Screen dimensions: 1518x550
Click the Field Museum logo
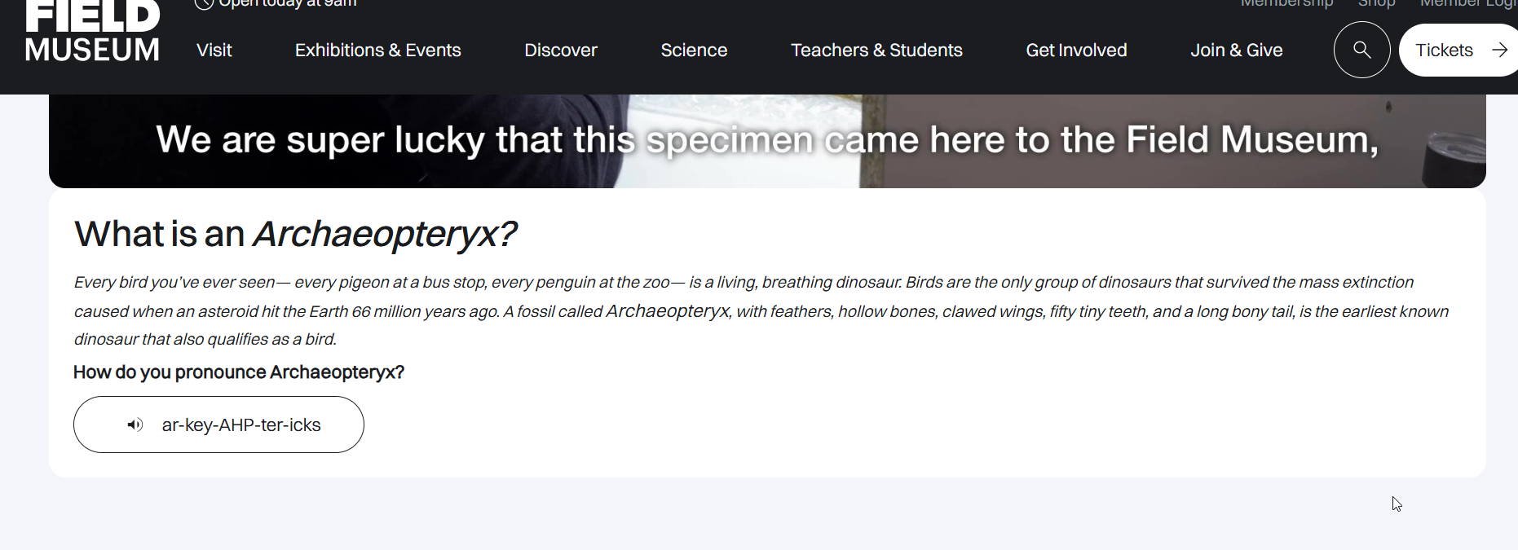click(x=92, y=33)
